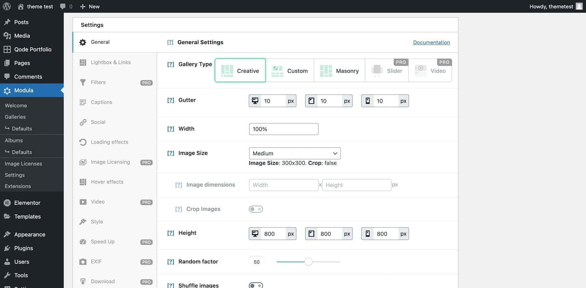Open the Hover effects tab
The height and width of the screenshot is (288, 586).
tap(115, 182)
